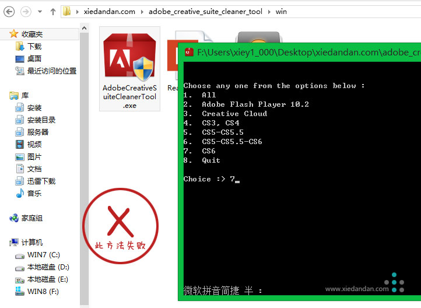Viewport: 421px width, 308px height.
Task: Open 本地磁盘 (D:) drive
Action: click(x=48, y=267)
